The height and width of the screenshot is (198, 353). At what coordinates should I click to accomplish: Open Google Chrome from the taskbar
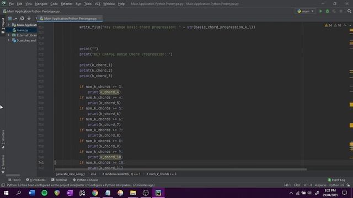(x=95, y=193)
